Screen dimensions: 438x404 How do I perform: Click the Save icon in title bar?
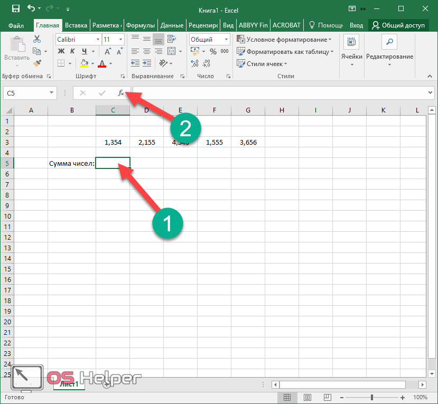15,8
